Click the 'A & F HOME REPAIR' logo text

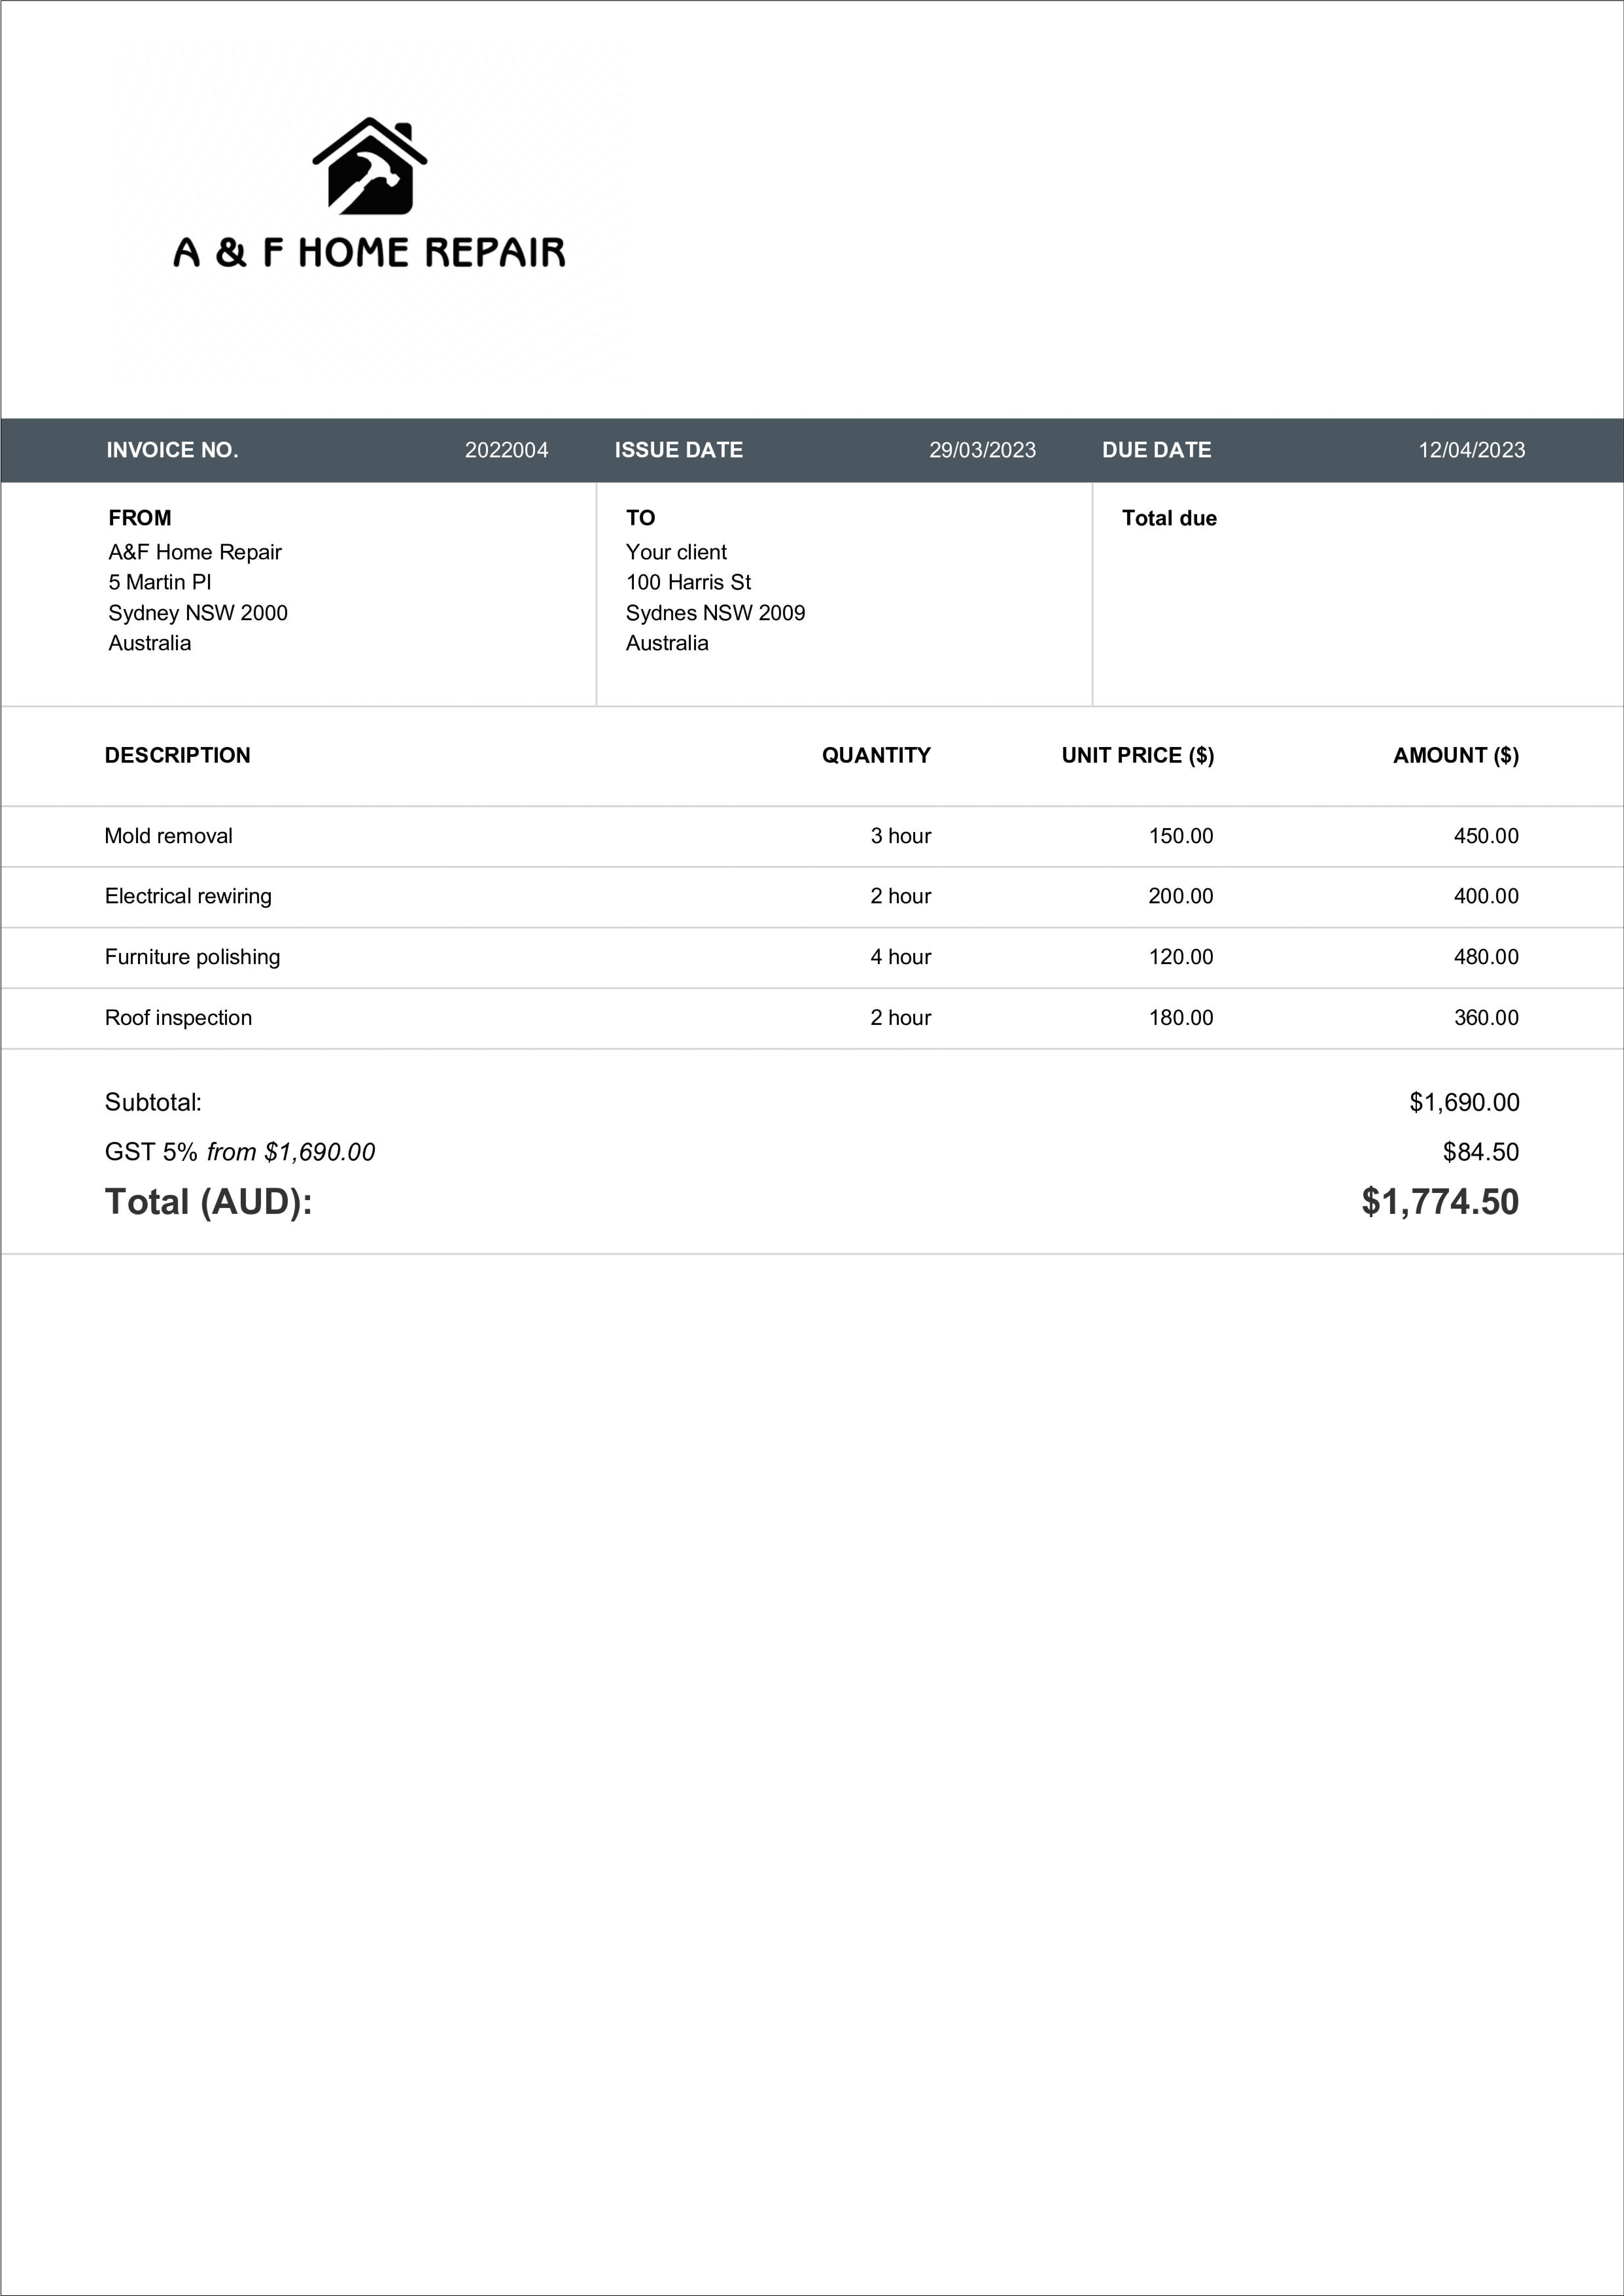[369, 252]
